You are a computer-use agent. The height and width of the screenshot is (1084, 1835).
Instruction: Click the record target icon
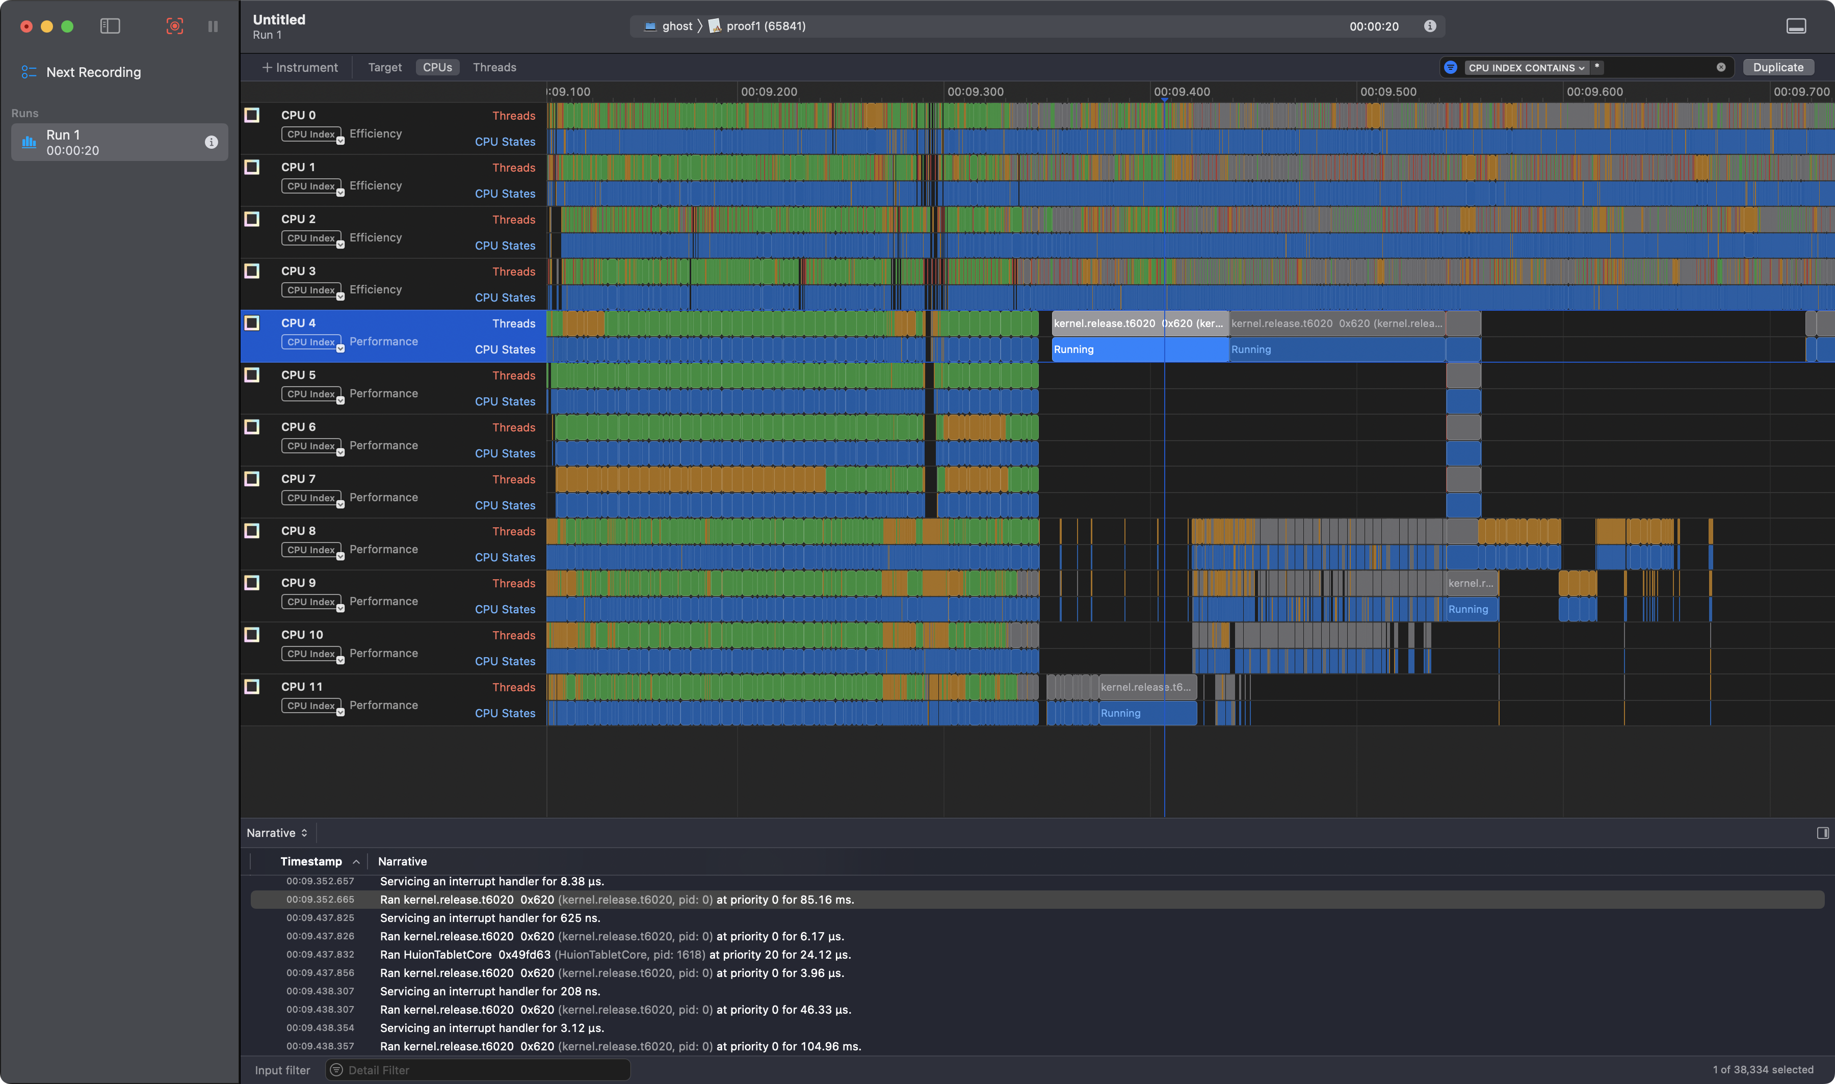pos(175,26)
